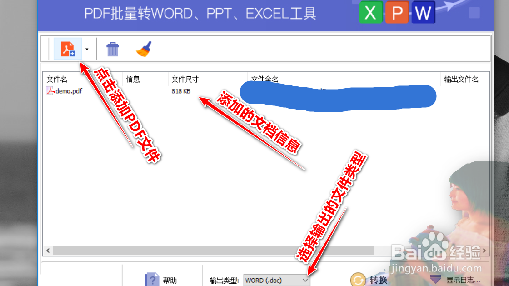Click the blue Word W icon
Viewport: 509px width, 286px height.
pyautogui.click(x=423, y=13)
